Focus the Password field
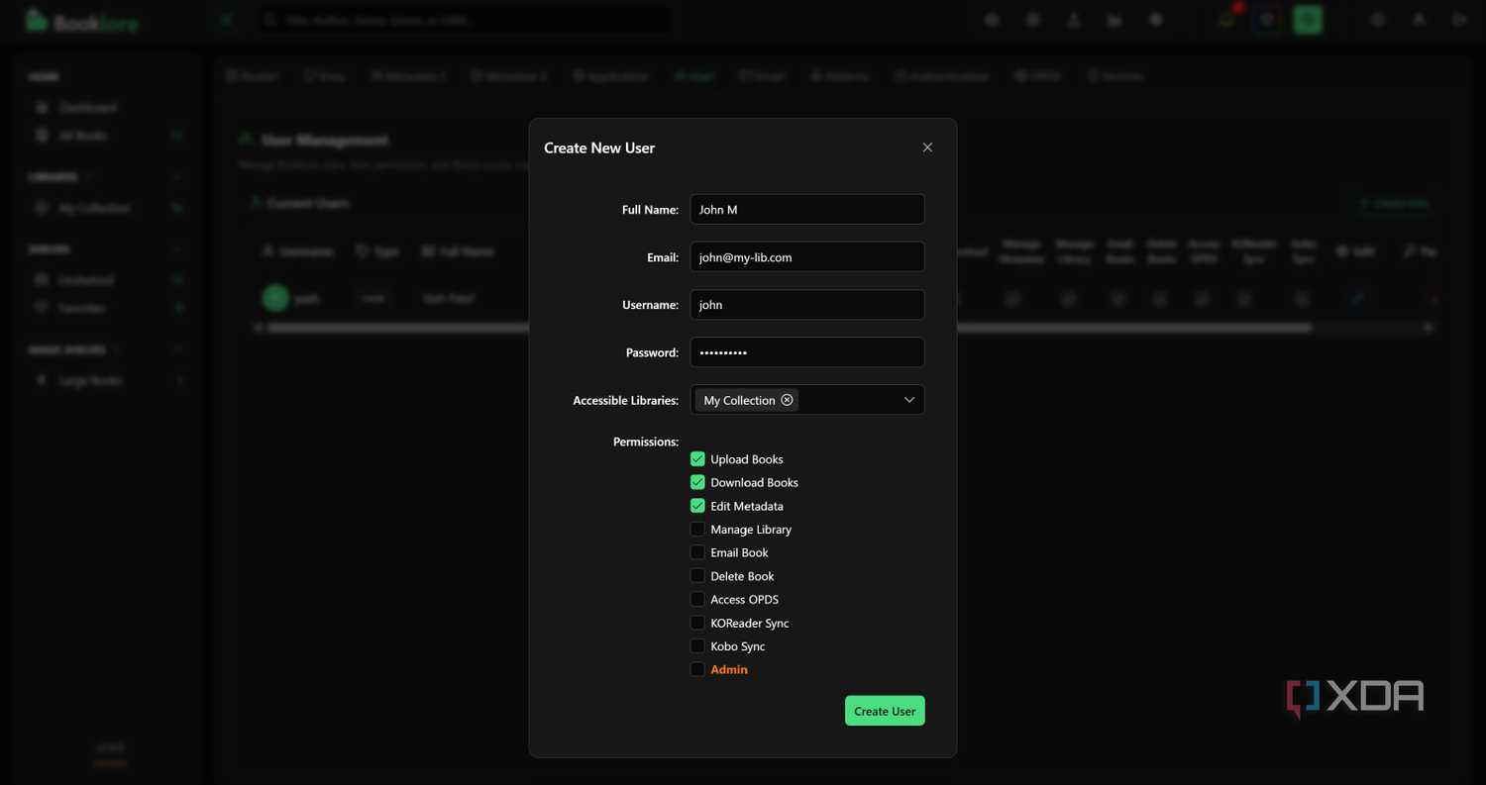 tap(807, 352)
